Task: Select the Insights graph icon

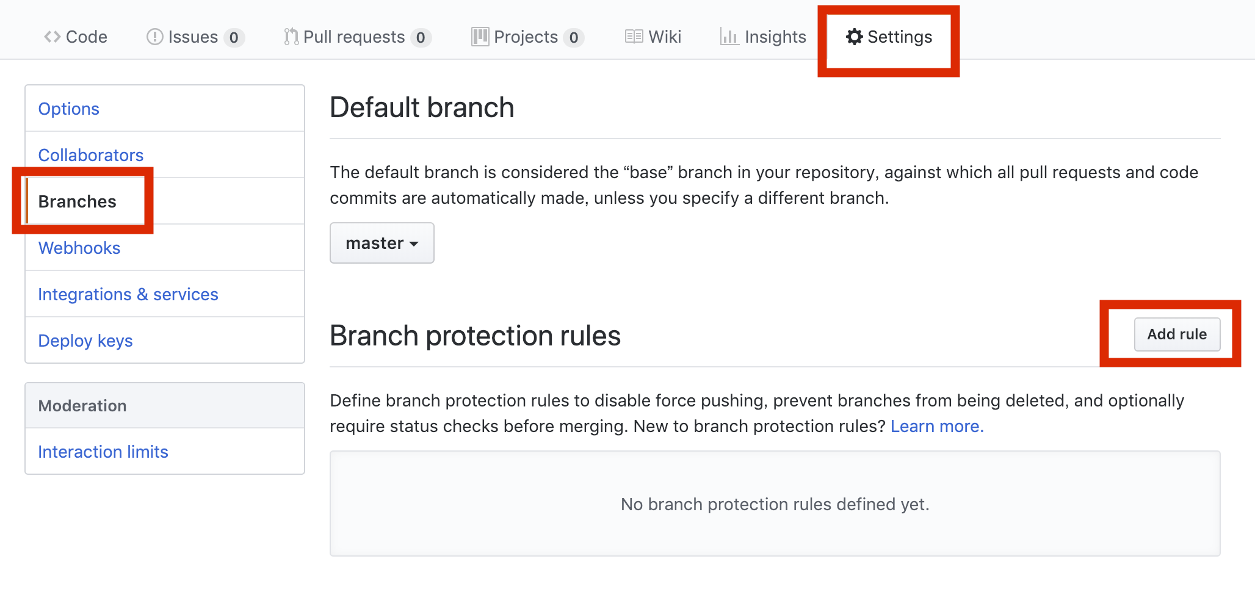Action: coord(730,36)
